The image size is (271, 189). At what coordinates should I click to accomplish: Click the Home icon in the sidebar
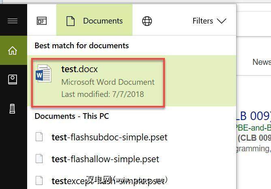click(x=13, y=51)
